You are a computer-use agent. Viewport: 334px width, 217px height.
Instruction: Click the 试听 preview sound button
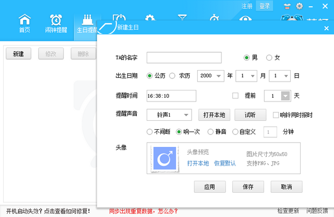(250, 115)
